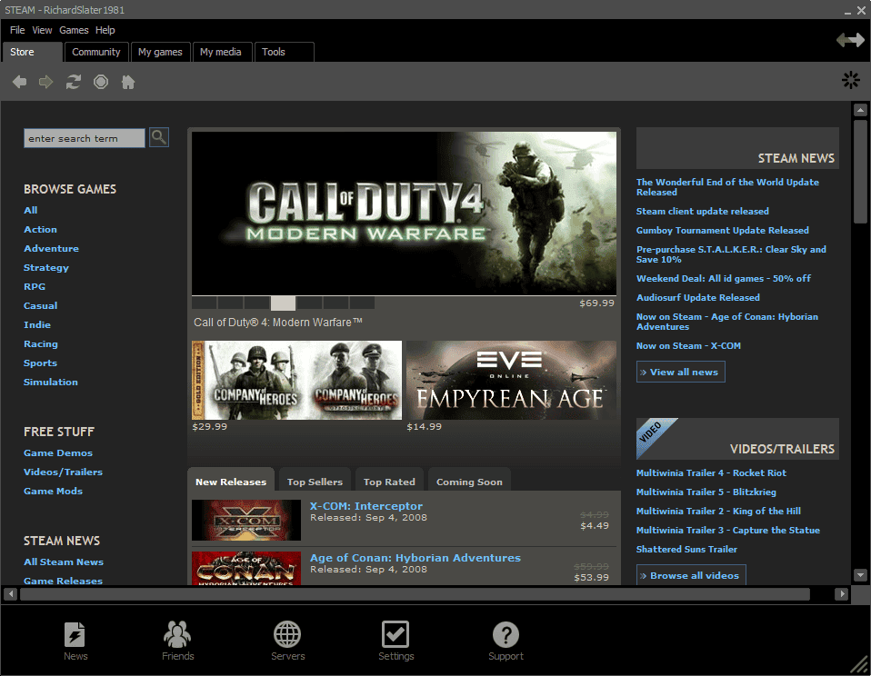Open the Games menu
871x676 pixels.
click(x=74, y=30)
